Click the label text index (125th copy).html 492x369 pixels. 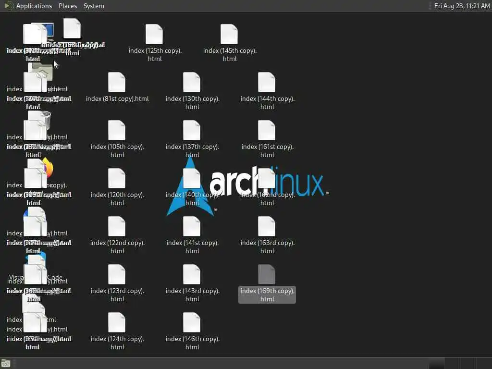pos(155,55)
